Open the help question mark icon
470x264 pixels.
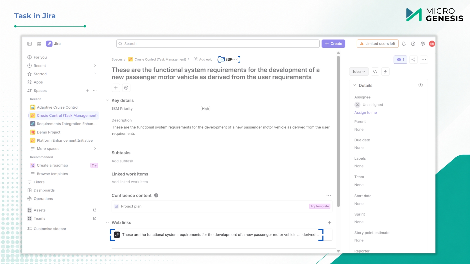(x=413, y=44)
